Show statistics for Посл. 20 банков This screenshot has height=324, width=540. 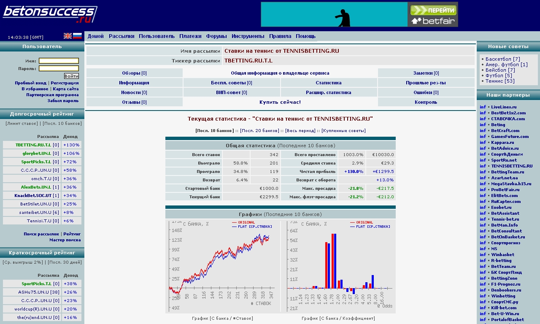click(259, 131)
